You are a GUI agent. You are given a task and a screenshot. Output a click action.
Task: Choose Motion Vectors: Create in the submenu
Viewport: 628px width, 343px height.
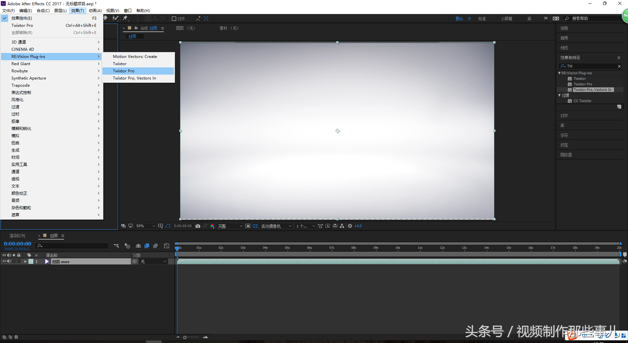138,57
